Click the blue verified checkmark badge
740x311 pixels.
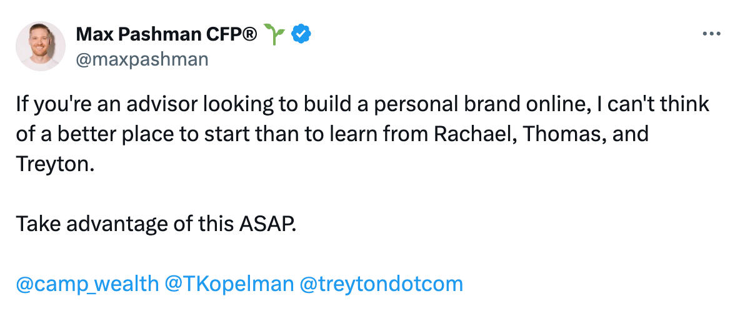302,35
